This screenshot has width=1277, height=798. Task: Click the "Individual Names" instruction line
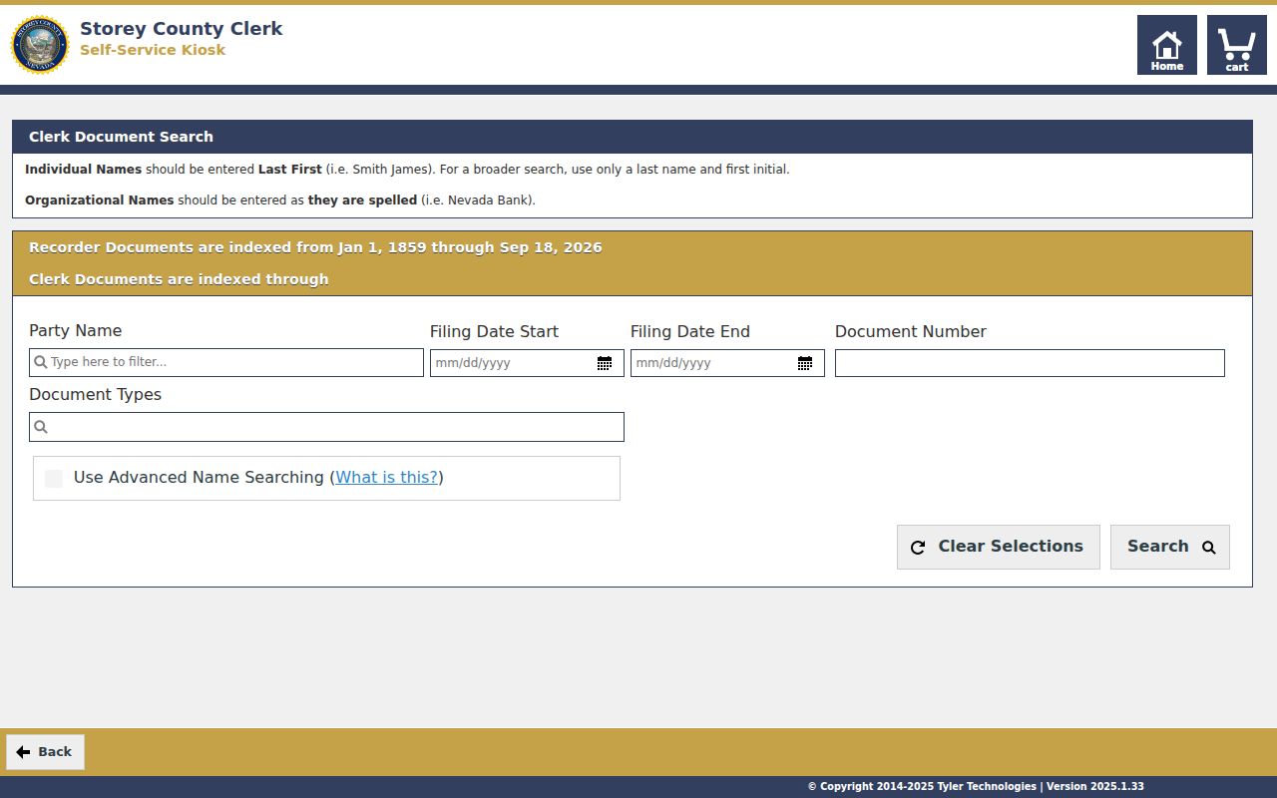[407, 170]
